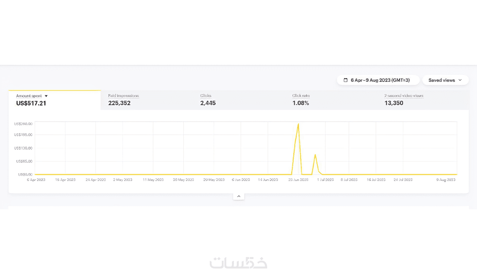Click the US$517.21 total amount value
477x274 pixels.
point(31,103)
